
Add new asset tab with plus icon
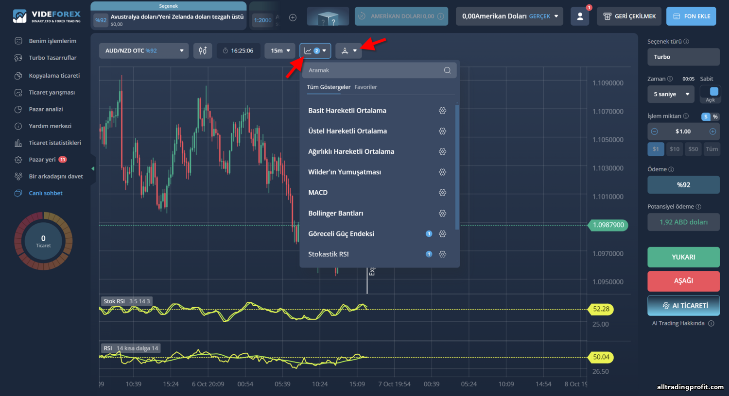click(x=293, y=17)
